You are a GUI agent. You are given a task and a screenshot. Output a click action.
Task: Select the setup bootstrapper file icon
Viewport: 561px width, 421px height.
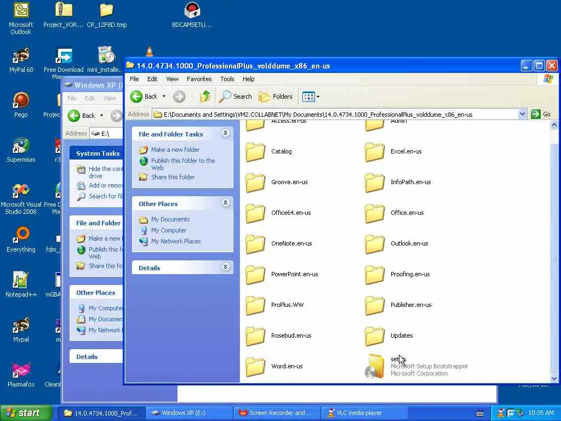click(x=374, y=367)
